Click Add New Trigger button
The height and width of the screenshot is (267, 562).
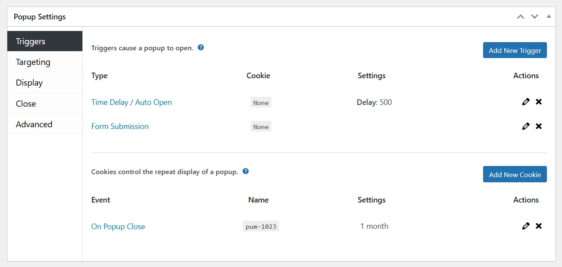(x=515, y=50)
